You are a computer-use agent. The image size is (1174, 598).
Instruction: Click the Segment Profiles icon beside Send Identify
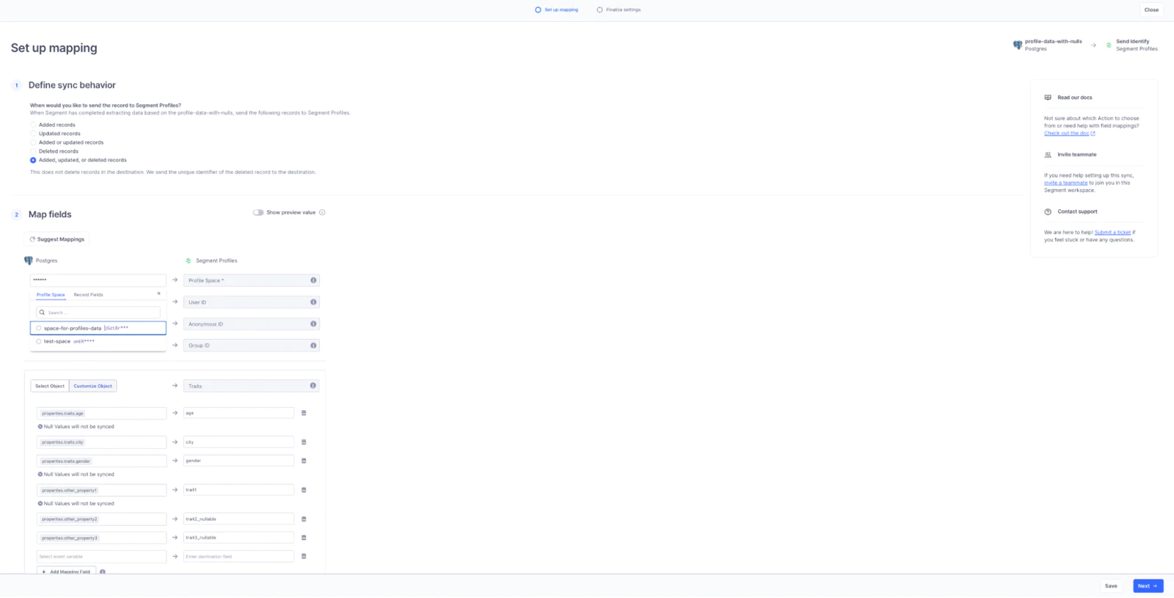pyautogui.click(x=1109, y=45)
